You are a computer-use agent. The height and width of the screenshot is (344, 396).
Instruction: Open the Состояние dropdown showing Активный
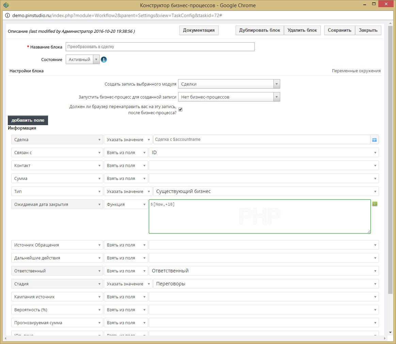(x=82, y=60)
